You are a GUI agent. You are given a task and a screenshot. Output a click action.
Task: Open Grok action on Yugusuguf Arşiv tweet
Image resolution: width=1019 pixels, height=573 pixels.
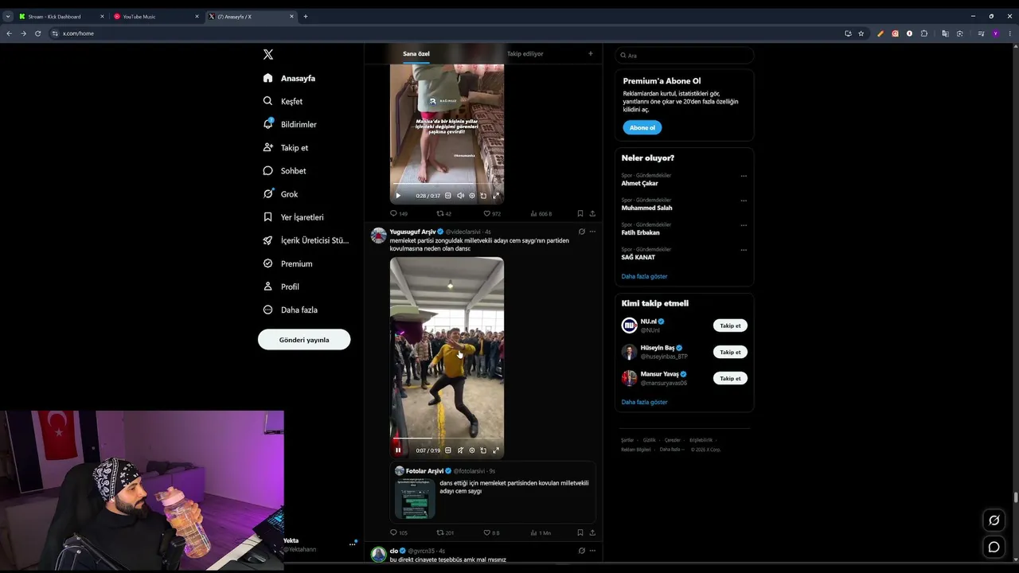(582, 232)
